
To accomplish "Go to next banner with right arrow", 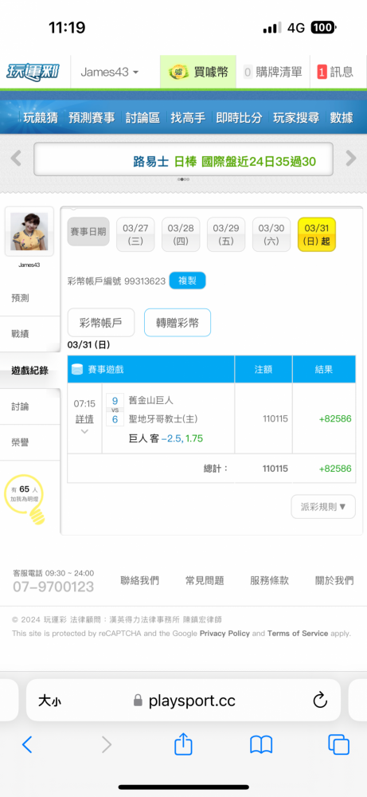I will click(x=351, y=159).
